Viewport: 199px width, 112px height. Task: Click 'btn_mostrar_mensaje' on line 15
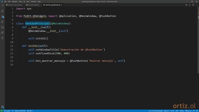[x=50, y=61]
